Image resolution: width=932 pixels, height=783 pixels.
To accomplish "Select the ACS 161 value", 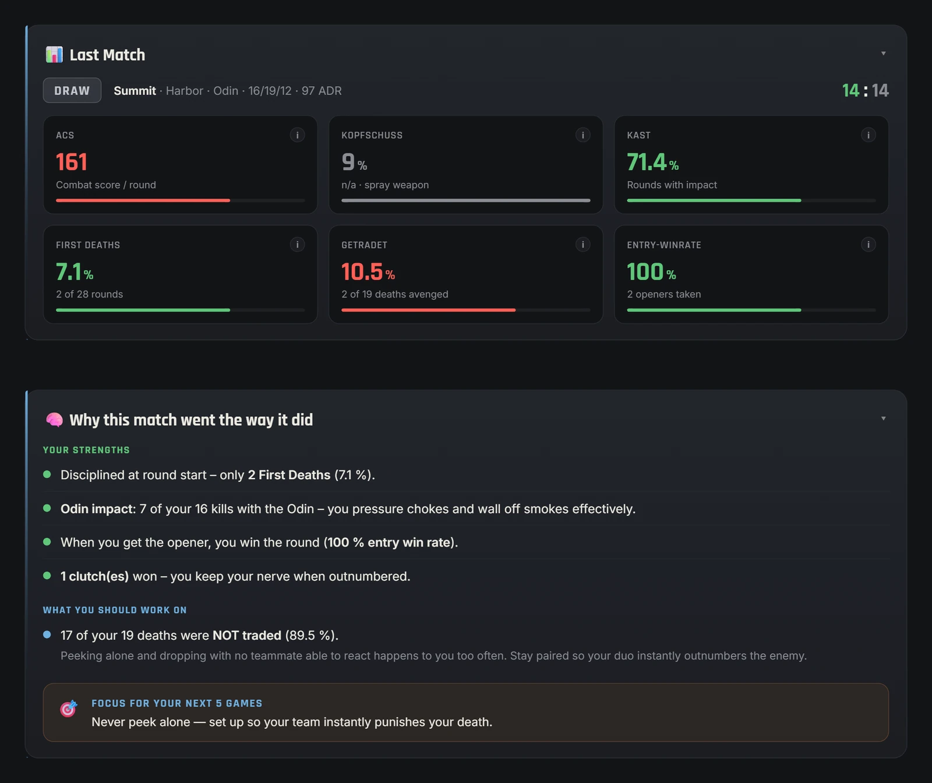I will [72, 162].
